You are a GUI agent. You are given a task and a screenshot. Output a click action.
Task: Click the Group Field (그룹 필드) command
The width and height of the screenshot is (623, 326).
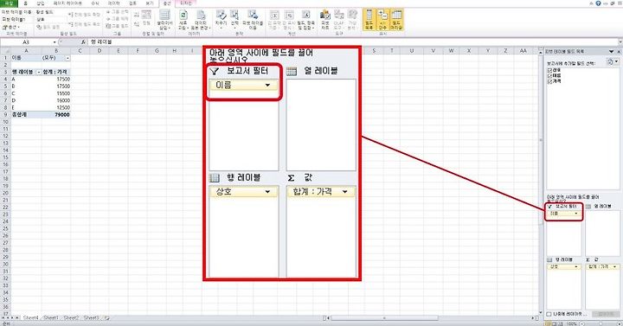coord(117,25)
